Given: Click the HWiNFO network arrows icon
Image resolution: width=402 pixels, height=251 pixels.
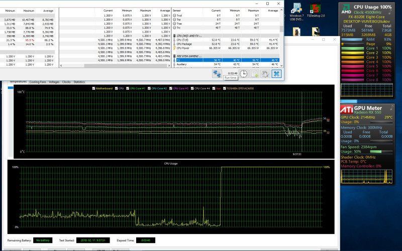Looking at the screenshot, I should pos(217,74).
